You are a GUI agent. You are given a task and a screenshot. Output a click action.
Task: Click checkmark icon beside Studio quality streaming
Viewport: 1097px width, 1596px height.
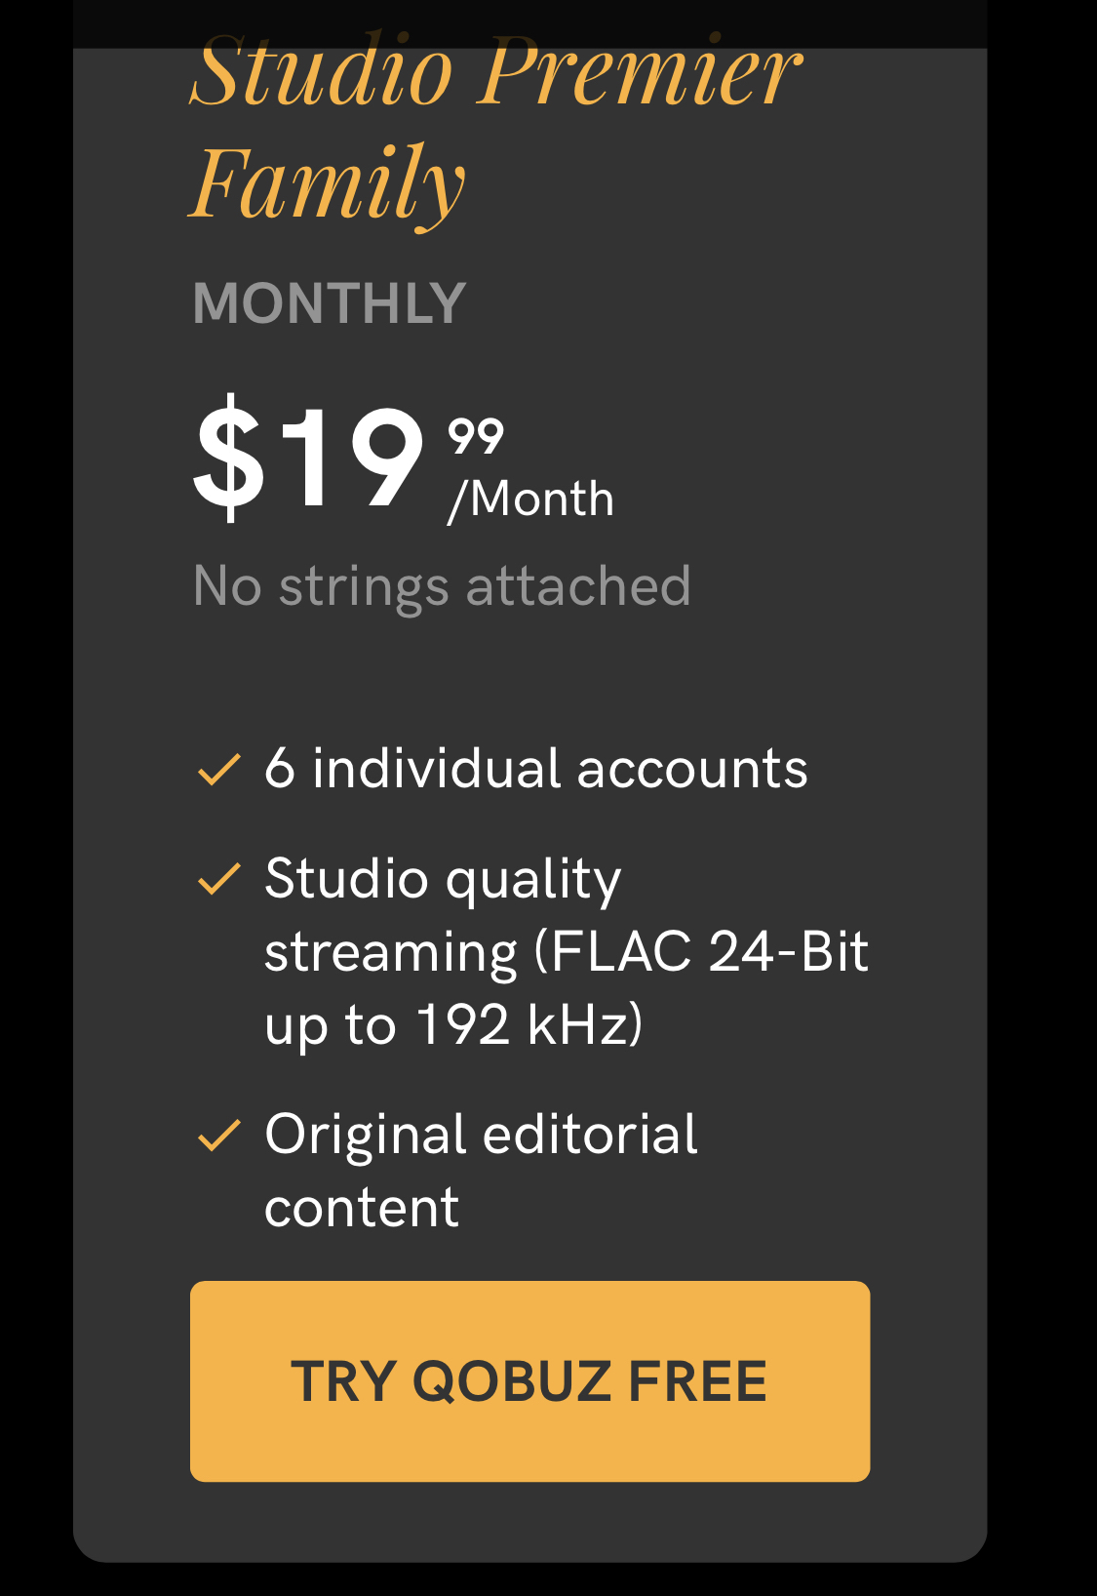pyautogui.click(x=218, y=878)
